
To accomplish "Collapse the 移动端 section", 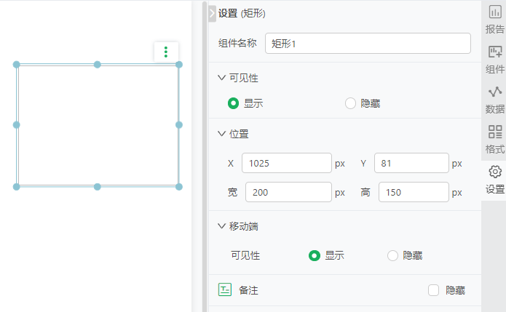I will 222,226.
